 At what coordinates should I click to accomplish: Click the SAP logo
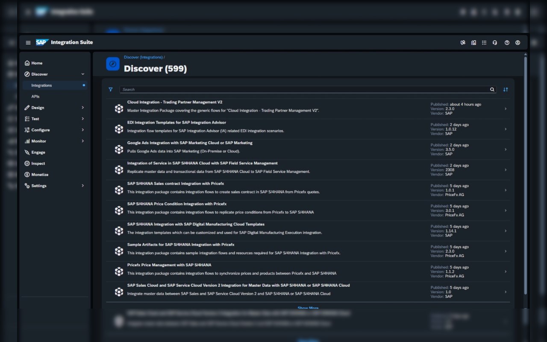(x=41, y=42)
